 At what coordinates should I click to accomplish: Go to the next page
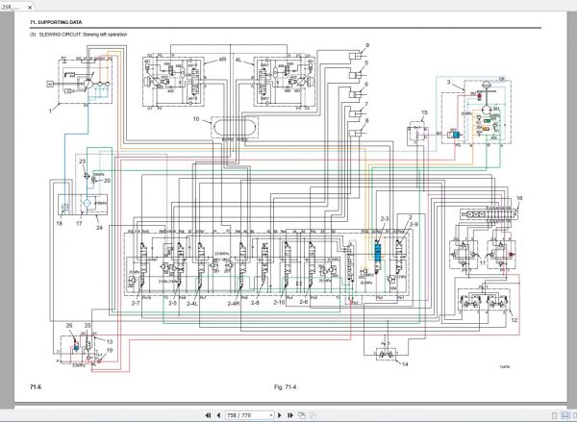[279, 415]
